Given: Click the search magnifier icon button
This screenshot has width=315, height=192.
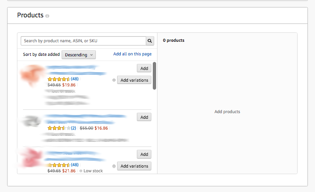Looking at the screenshot, I should point(150,41).
